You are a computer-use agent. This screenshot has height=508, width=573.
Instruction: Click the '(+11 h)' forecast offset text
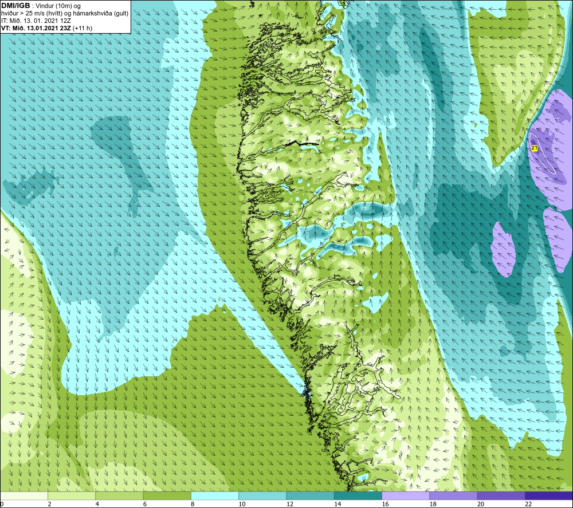(x=83, y=27)
